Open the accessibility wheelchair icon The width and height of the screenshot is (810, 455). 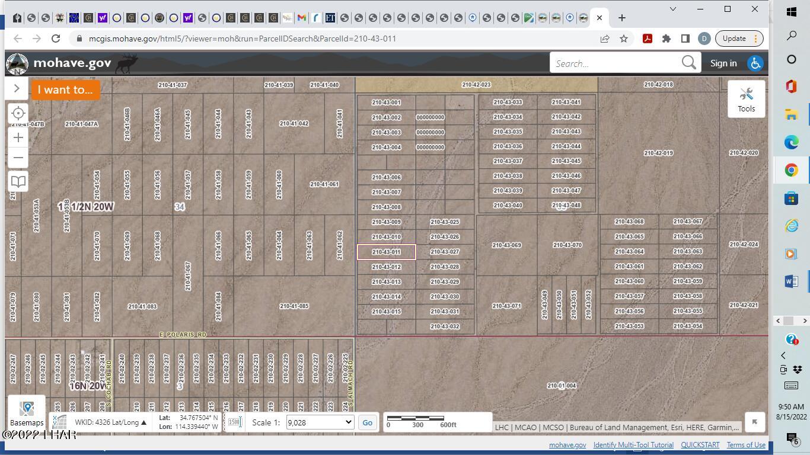755,63
